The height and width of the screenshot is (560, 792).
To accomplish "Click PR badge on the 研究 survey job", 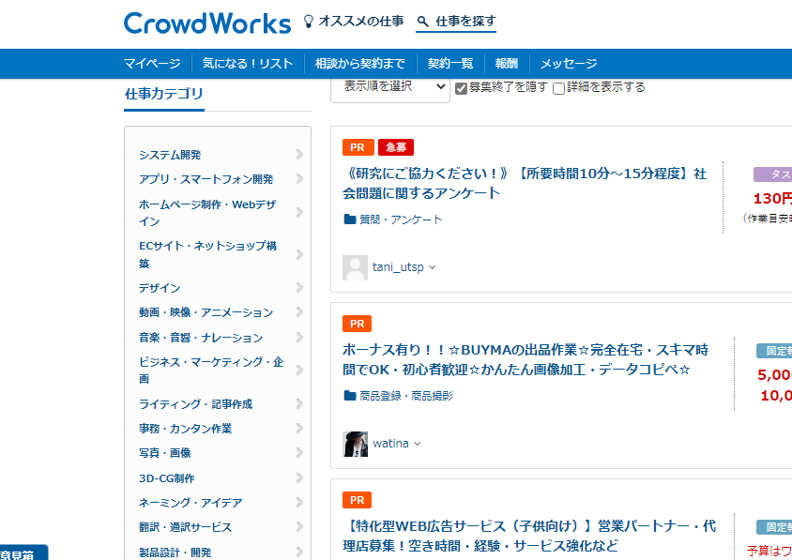I will click(358, 147).
